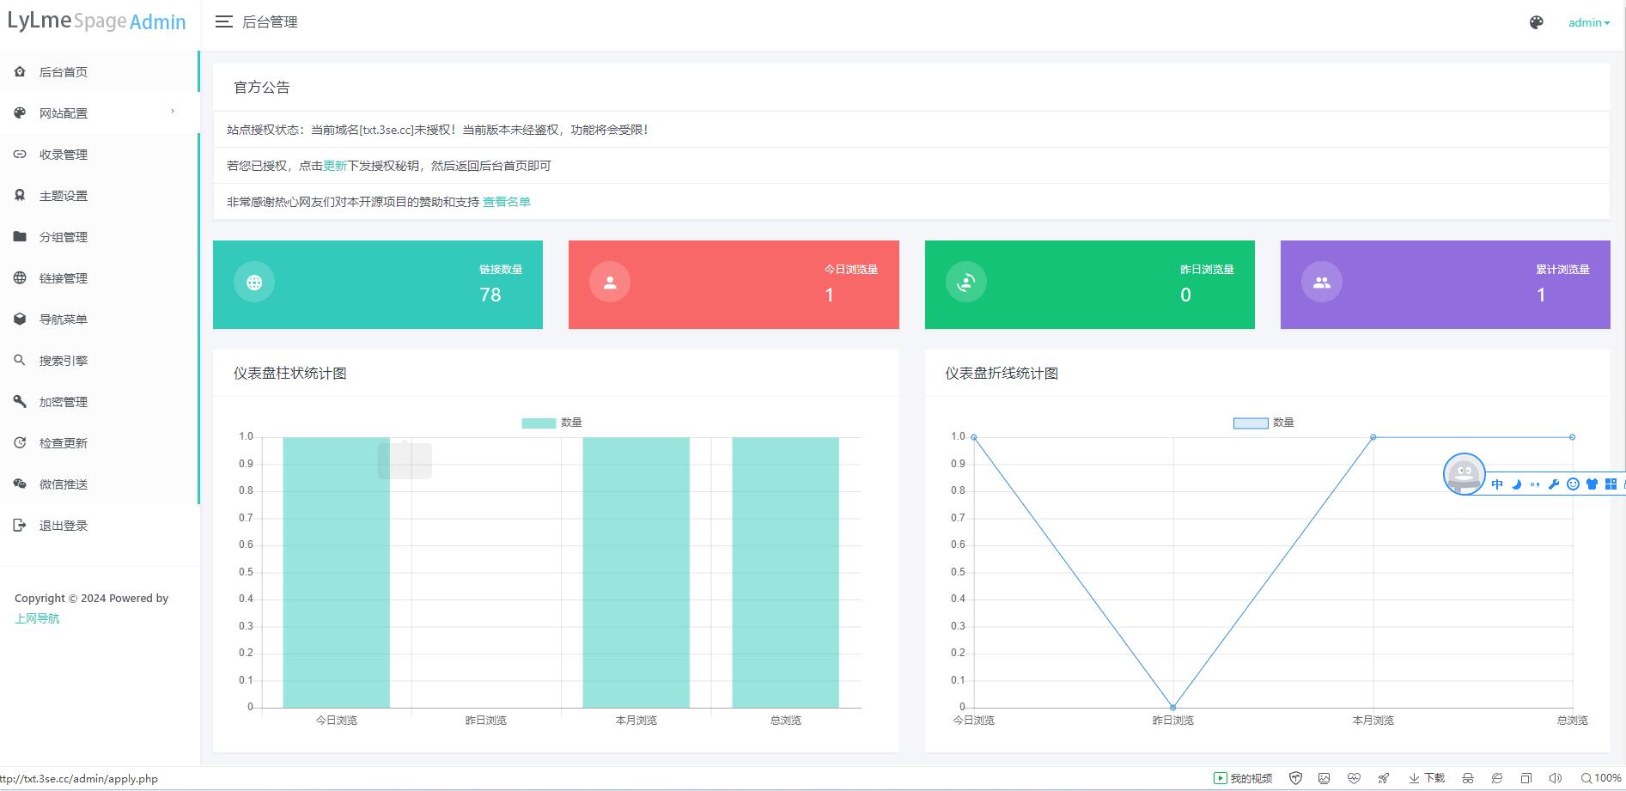This screenshot has height=791, width=1626.
Task: Click the theme palette icon in the top bar
Action: pyautogui.click(x=1536, y=21)
